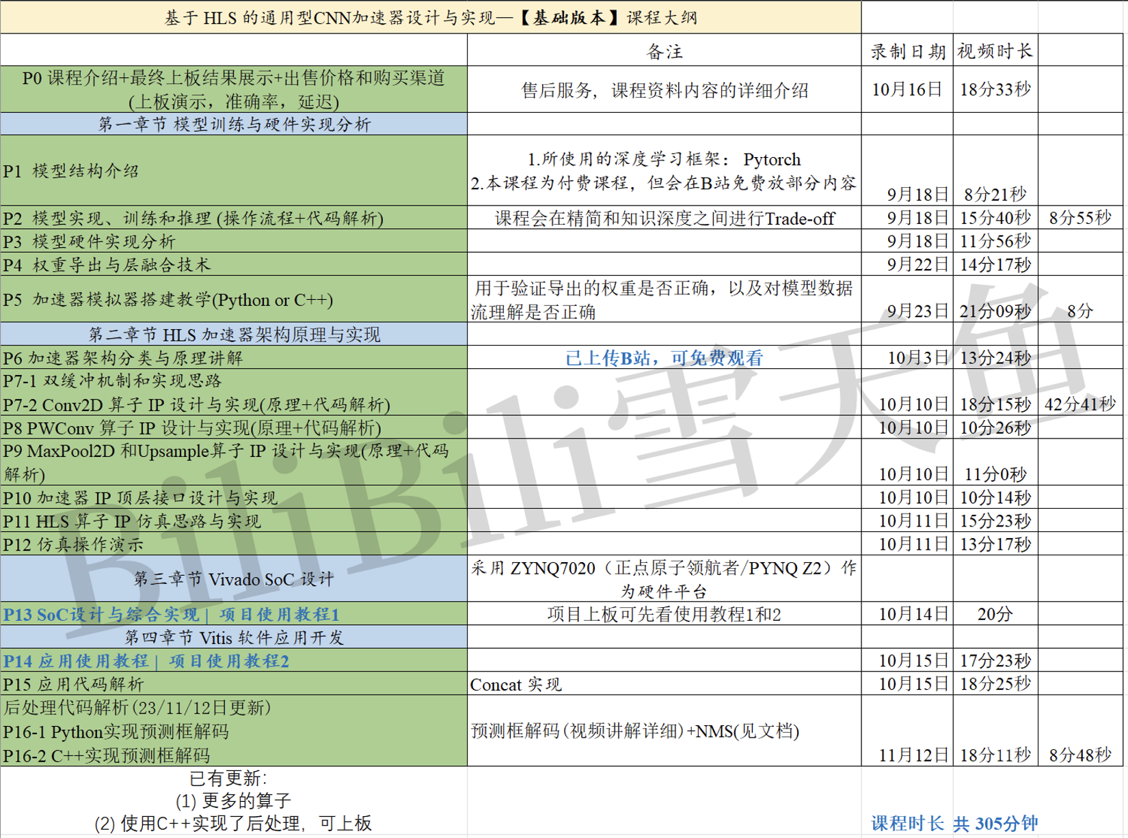This screenshot has width=1128, height=838.
Task: Select the 17分23秒 duration cell
Action: click(x=995, y=660)
